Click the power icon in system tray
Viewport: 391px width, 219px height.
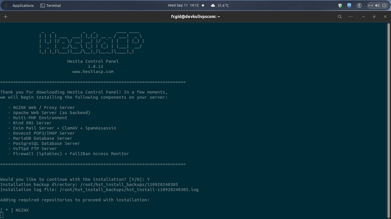click(x=384, y=5)
